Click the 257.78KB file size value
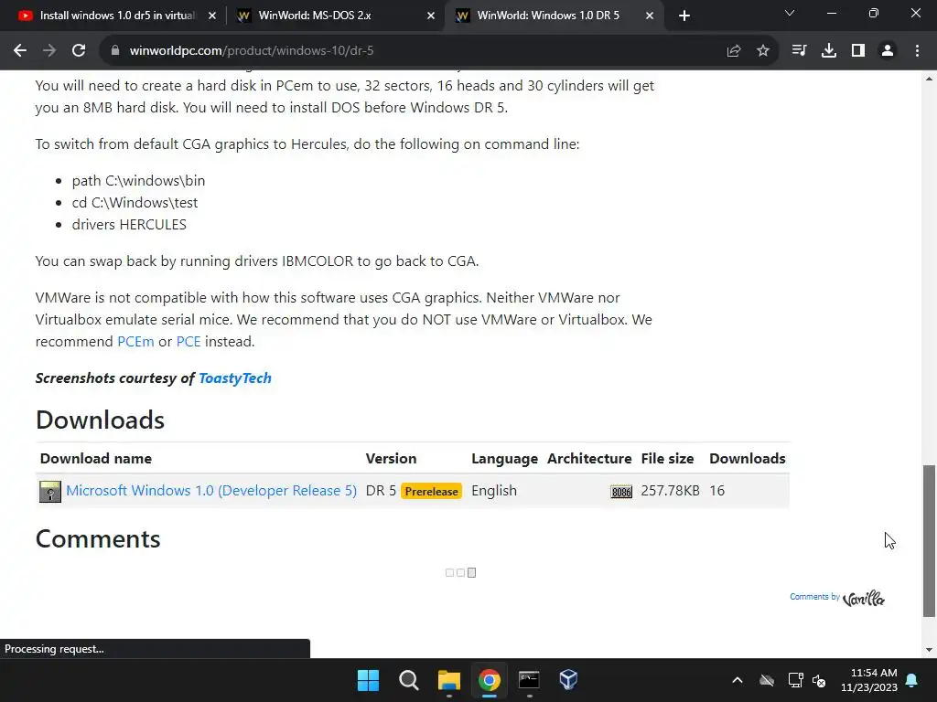 coord(670,491)
